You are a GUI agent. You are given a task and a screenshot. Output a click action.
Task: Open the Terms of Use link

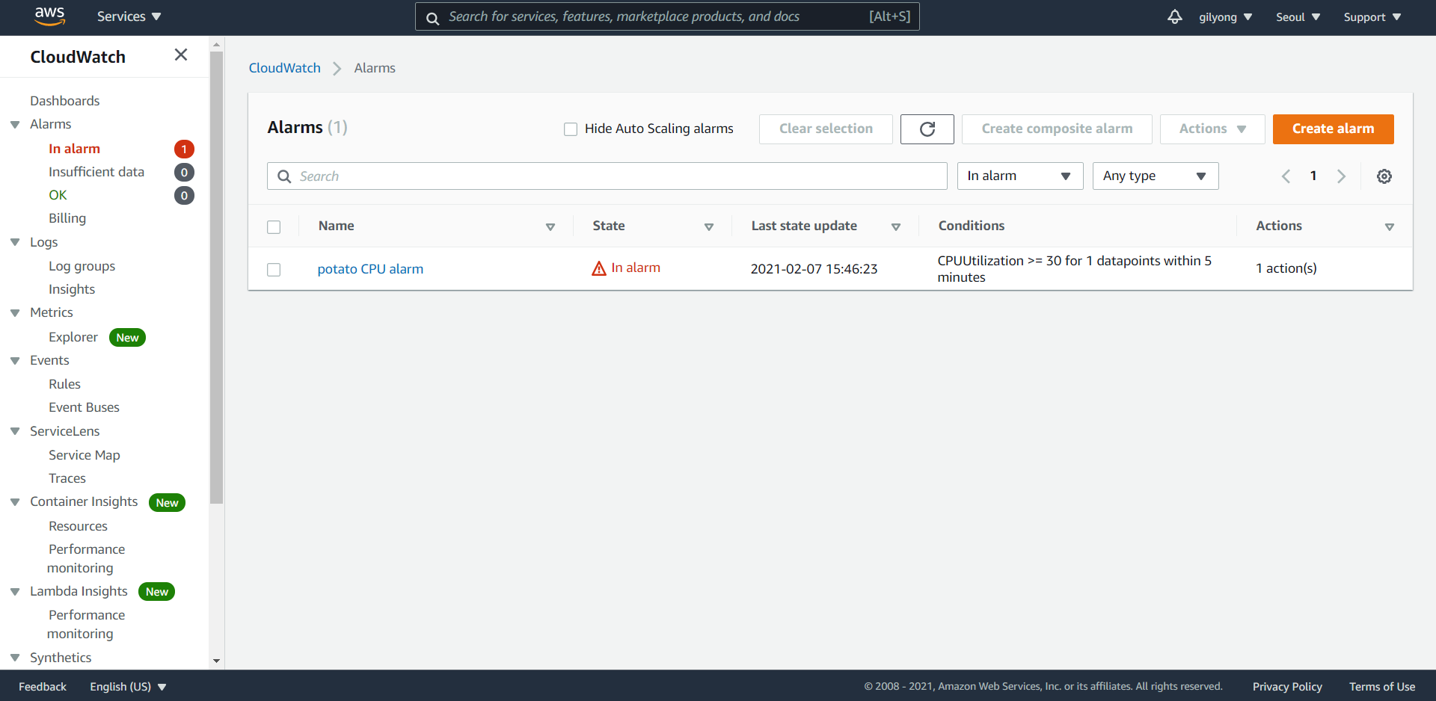[x=1382, y=687]
